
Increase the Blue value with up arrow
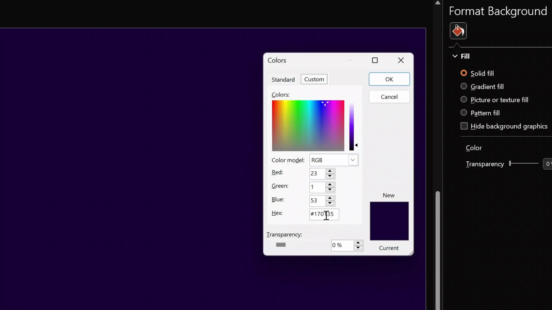(330, 198)
